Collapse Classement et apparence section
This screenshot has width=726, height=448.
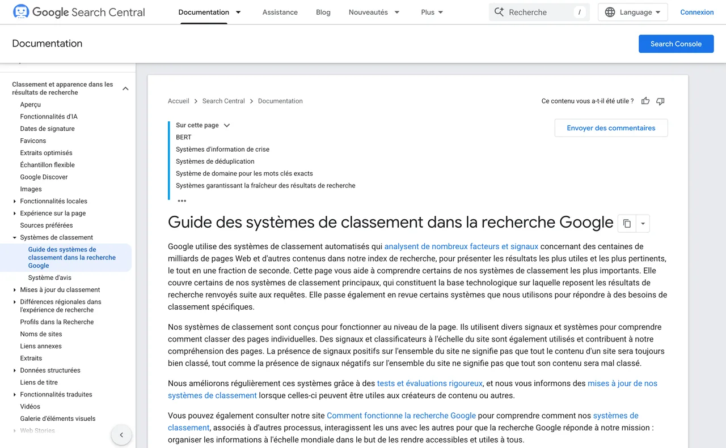pos(125,88)
